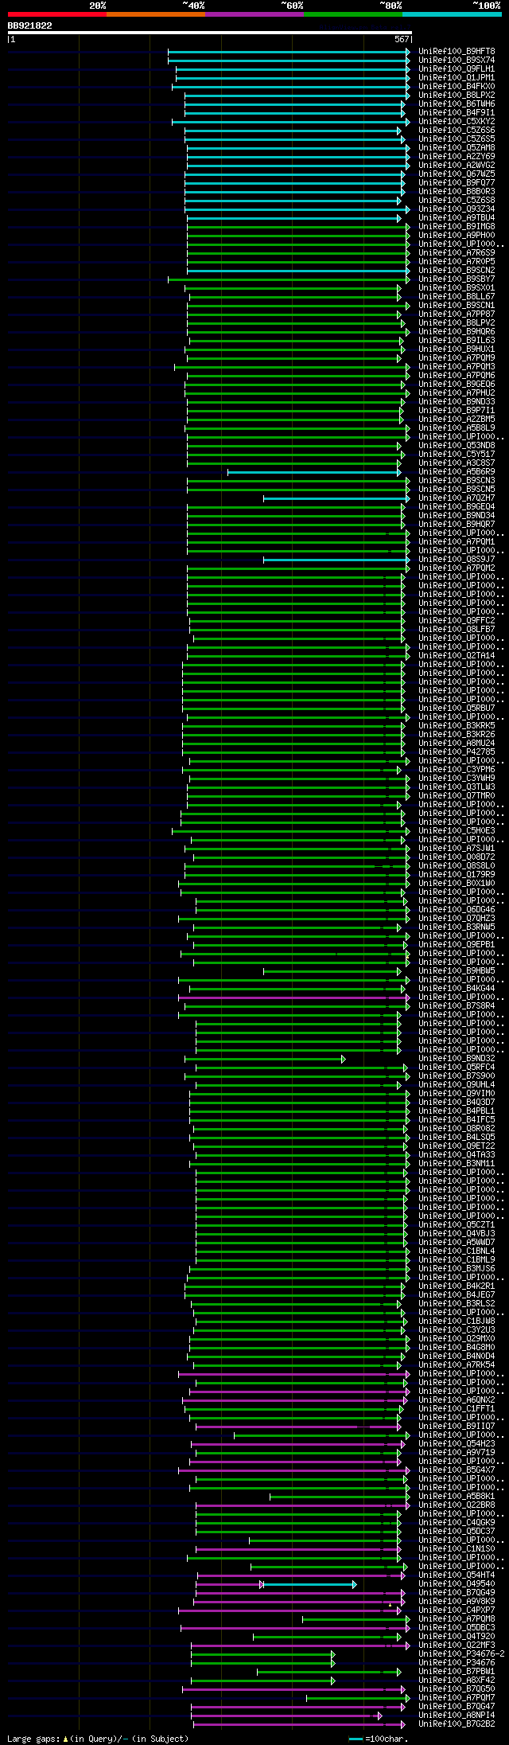The image size is (509, 1745).
Task: Click the red 20% identity legend segment
Action: pyautogui.click(x=57, y=14)
